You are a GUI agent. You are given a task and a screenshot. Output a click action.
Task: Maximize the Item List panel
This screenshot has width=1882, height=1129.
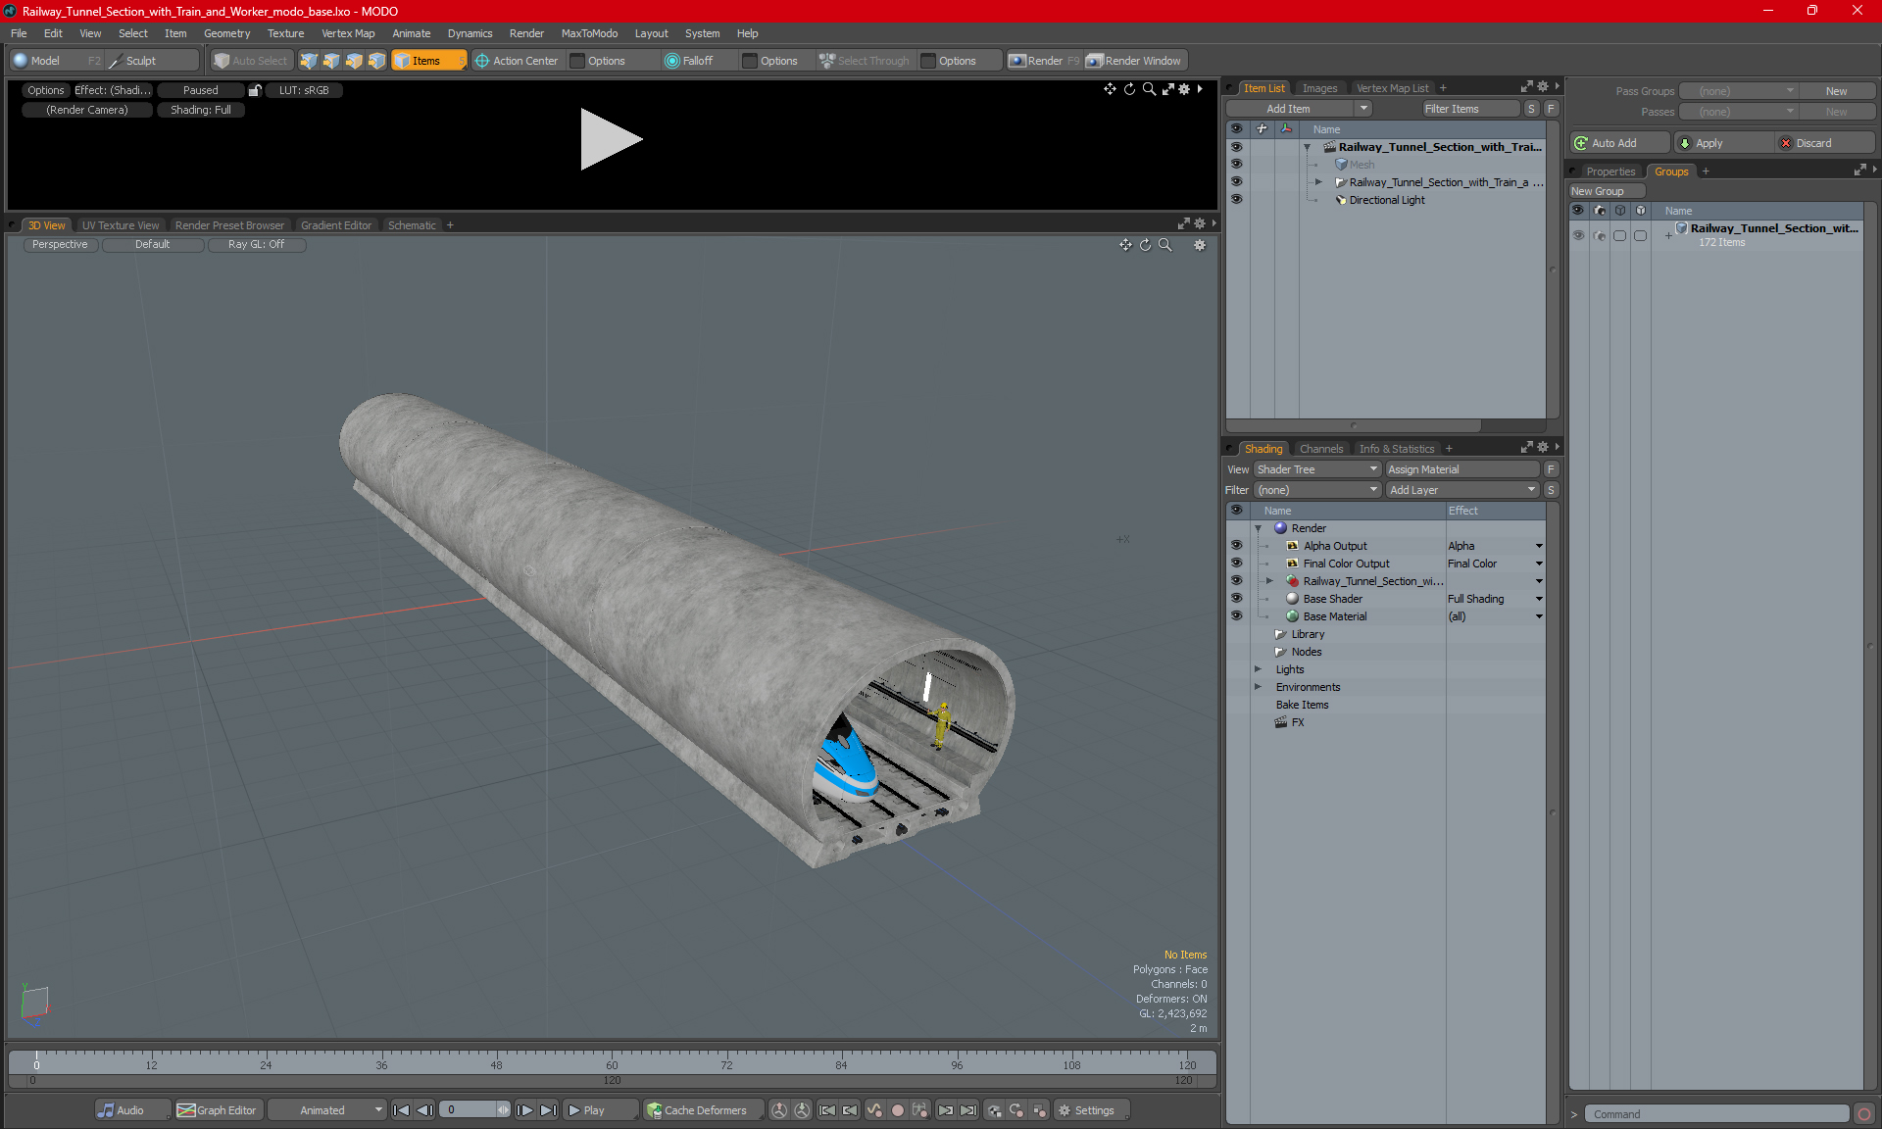[1526, 87]
